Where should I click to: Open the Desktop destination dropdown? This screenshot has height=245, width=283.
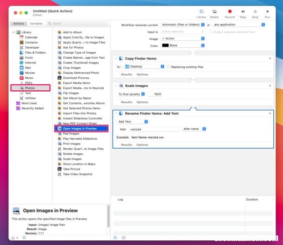click(x=144, y=67)
